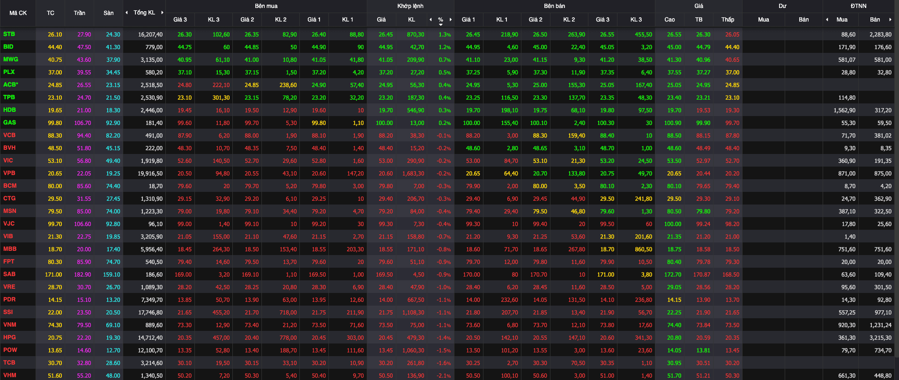Sort by the Mã CK column header

(18, 13)
